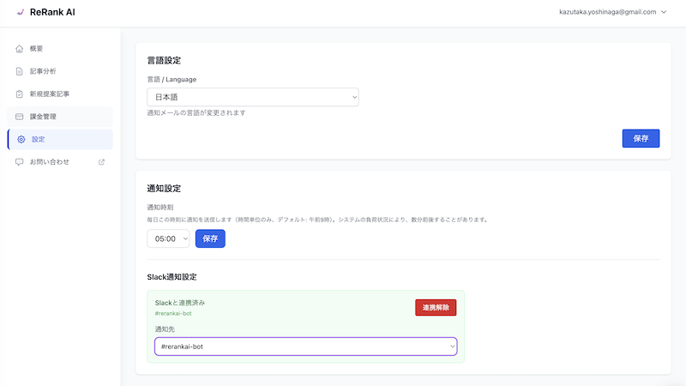The image size is (686, 386).
Task: Open the 日本語 language dropdown
Action: click(253, 97)
